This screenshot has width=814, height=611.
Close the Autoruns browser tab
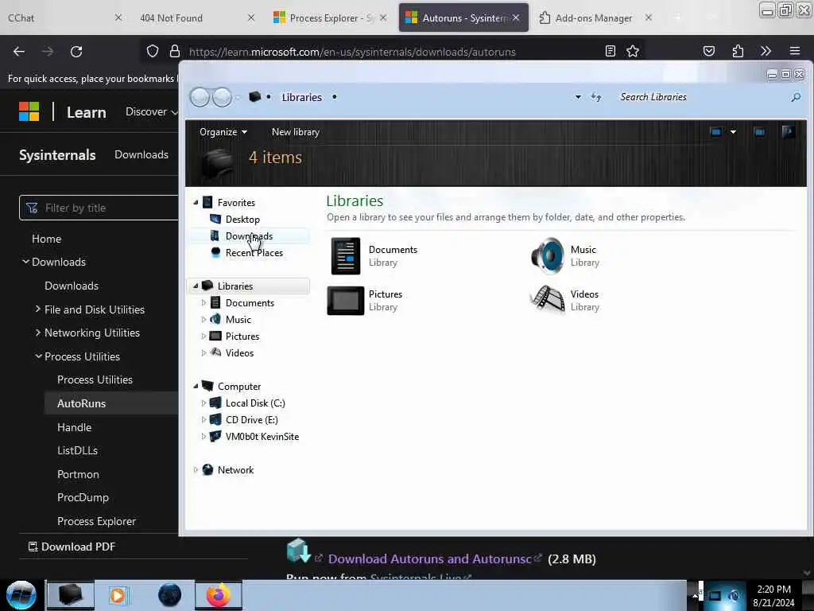pyautogui.click(x=515, y=18)
